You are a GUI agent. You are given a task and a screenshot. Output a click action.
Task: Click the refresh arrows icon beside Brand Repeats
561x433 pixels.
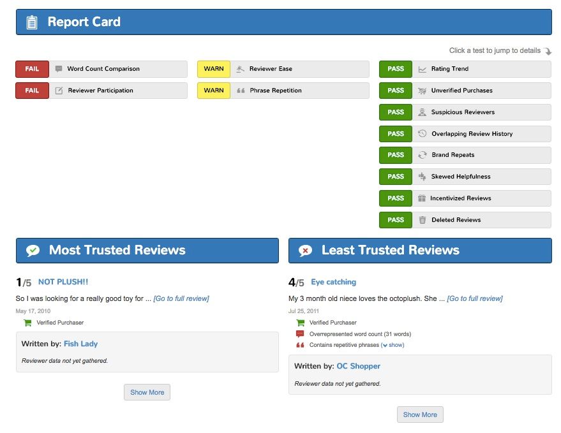(x=422, y=155)
